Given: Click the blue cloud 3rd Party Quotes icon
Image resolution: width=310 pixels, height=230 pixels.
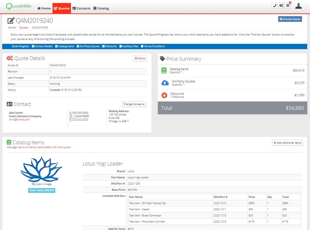Looking at the screenshot, I should pyautogui.click(x=165, y=83).
